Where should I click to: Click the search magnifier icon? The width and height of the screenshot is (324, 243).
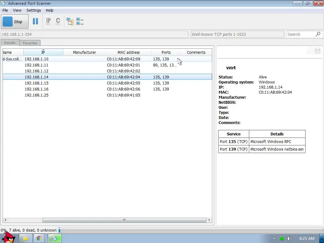pos(318,34)
